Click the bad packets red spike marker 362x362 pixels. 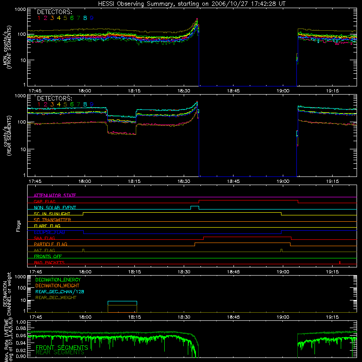(340, 262)
